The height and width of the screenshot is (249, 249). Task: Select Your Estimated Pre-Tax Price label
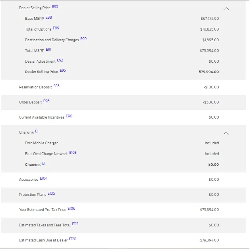coord(43,210)
